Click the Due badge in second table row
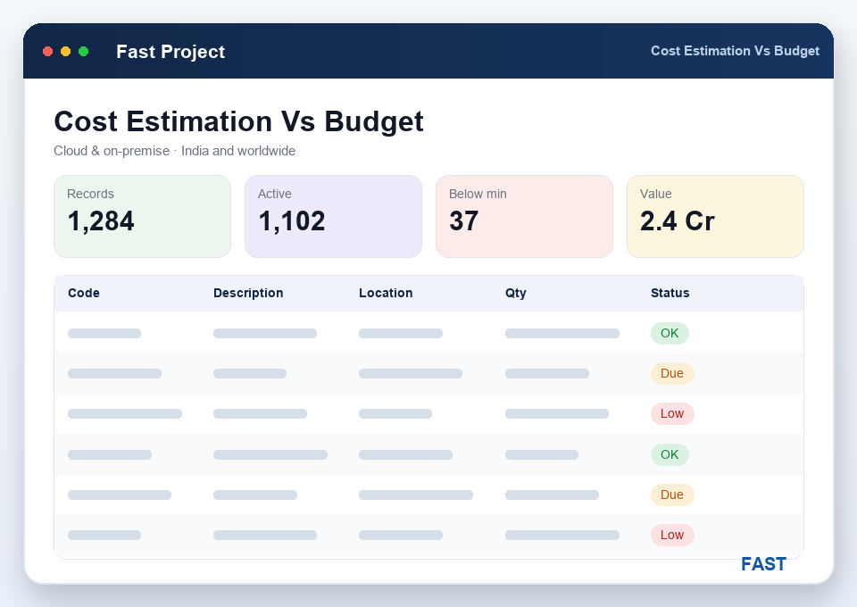Image resolution: width=857 pixels, height=607 pixels. 672,374
